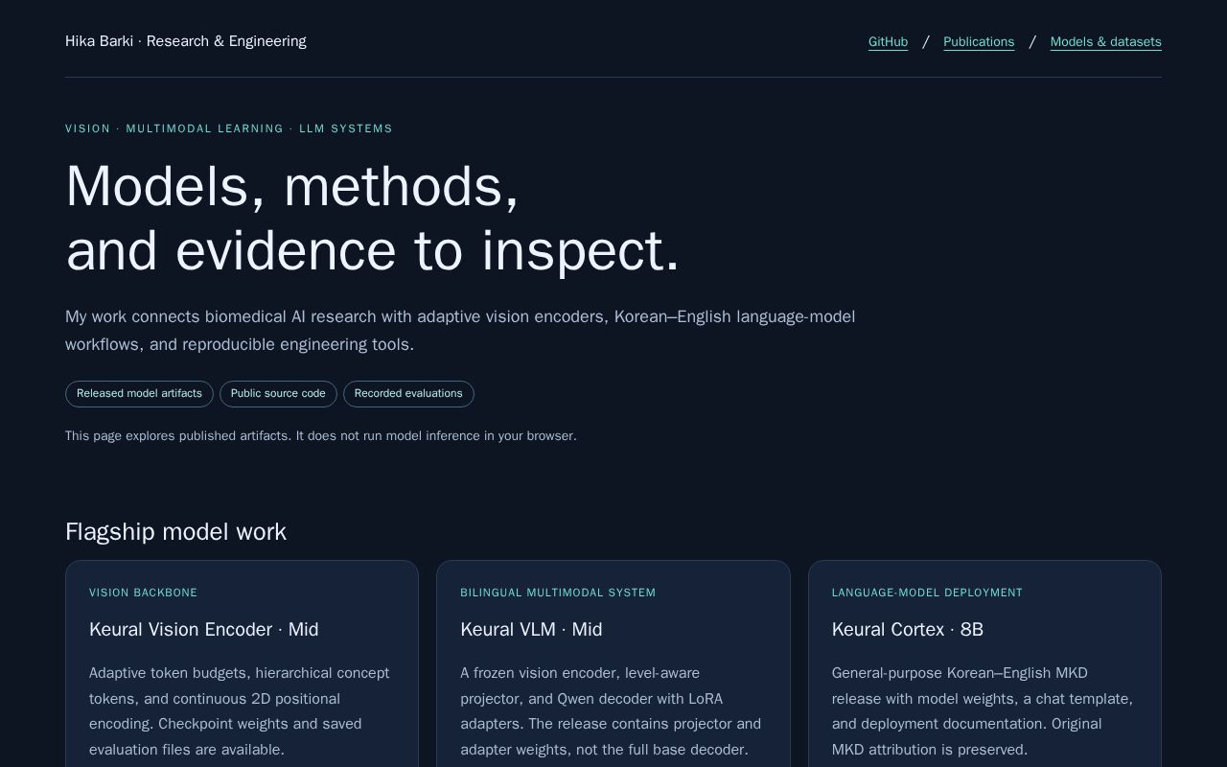Select the Released model artifacts pill
1227x767 pixels.
139,394
